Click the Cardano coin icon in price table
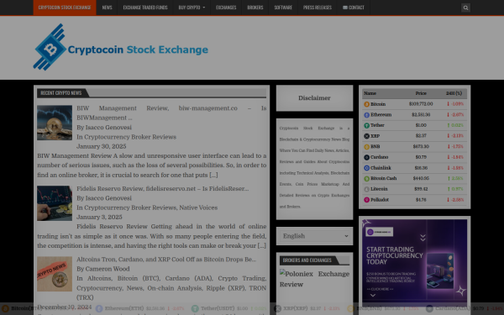The width and height of the screenshot is (504, 315). (x=366, y=157)
